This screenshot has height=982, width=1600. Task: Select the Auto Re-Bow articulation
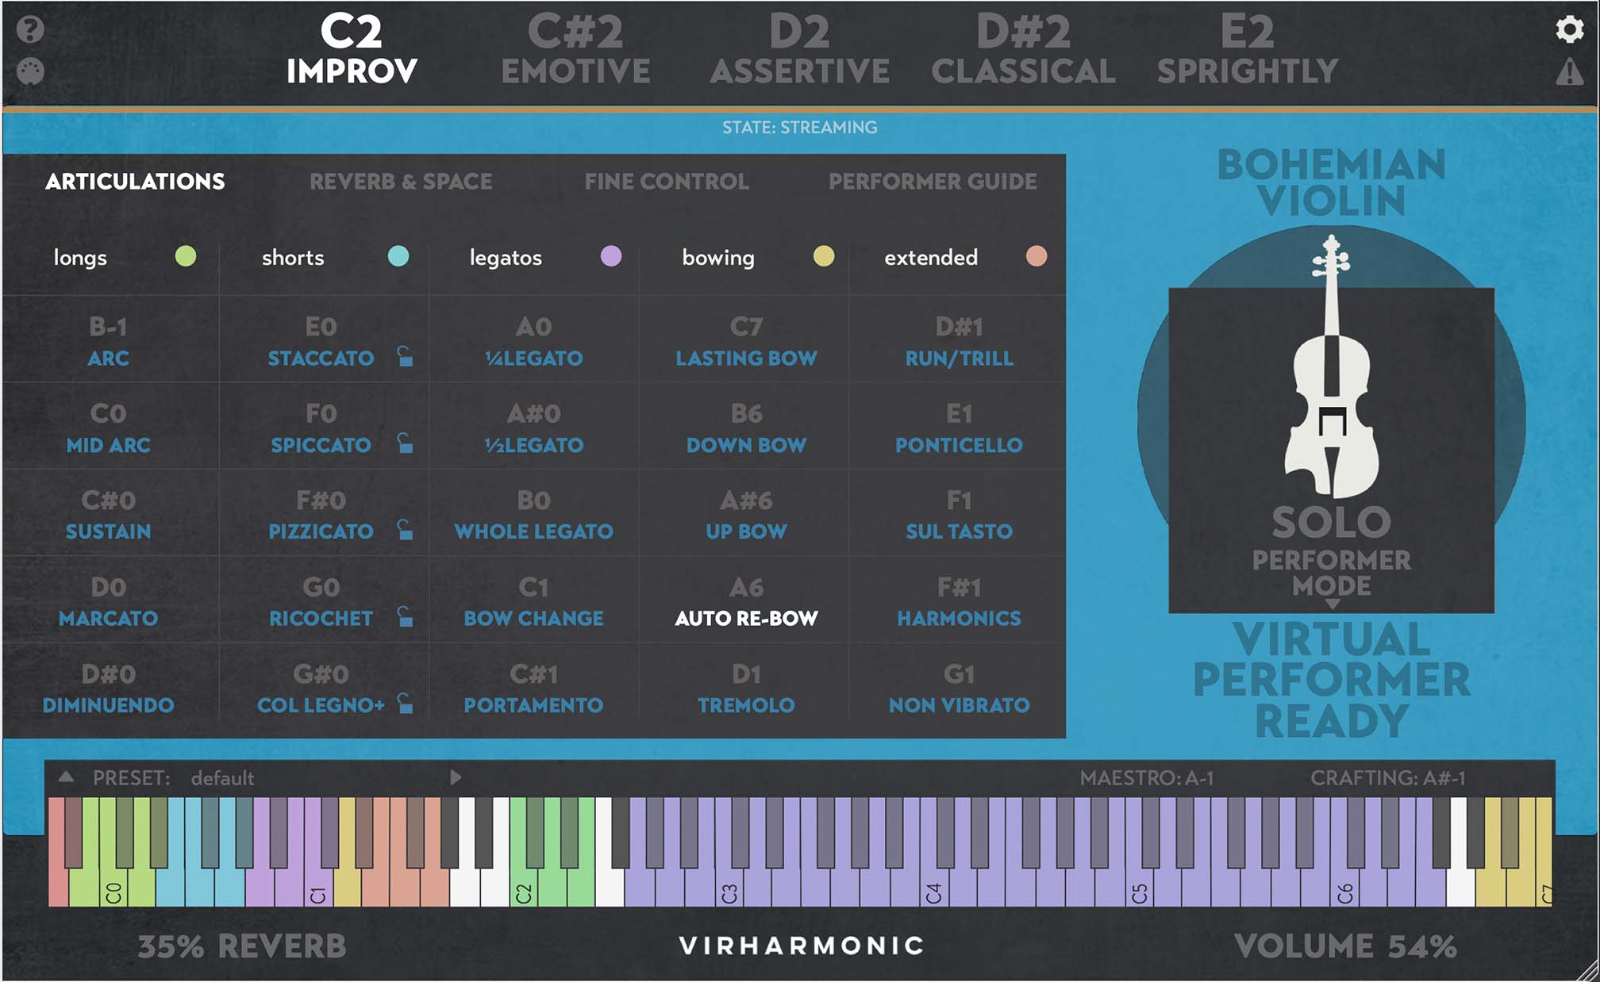tap(746, 618)
